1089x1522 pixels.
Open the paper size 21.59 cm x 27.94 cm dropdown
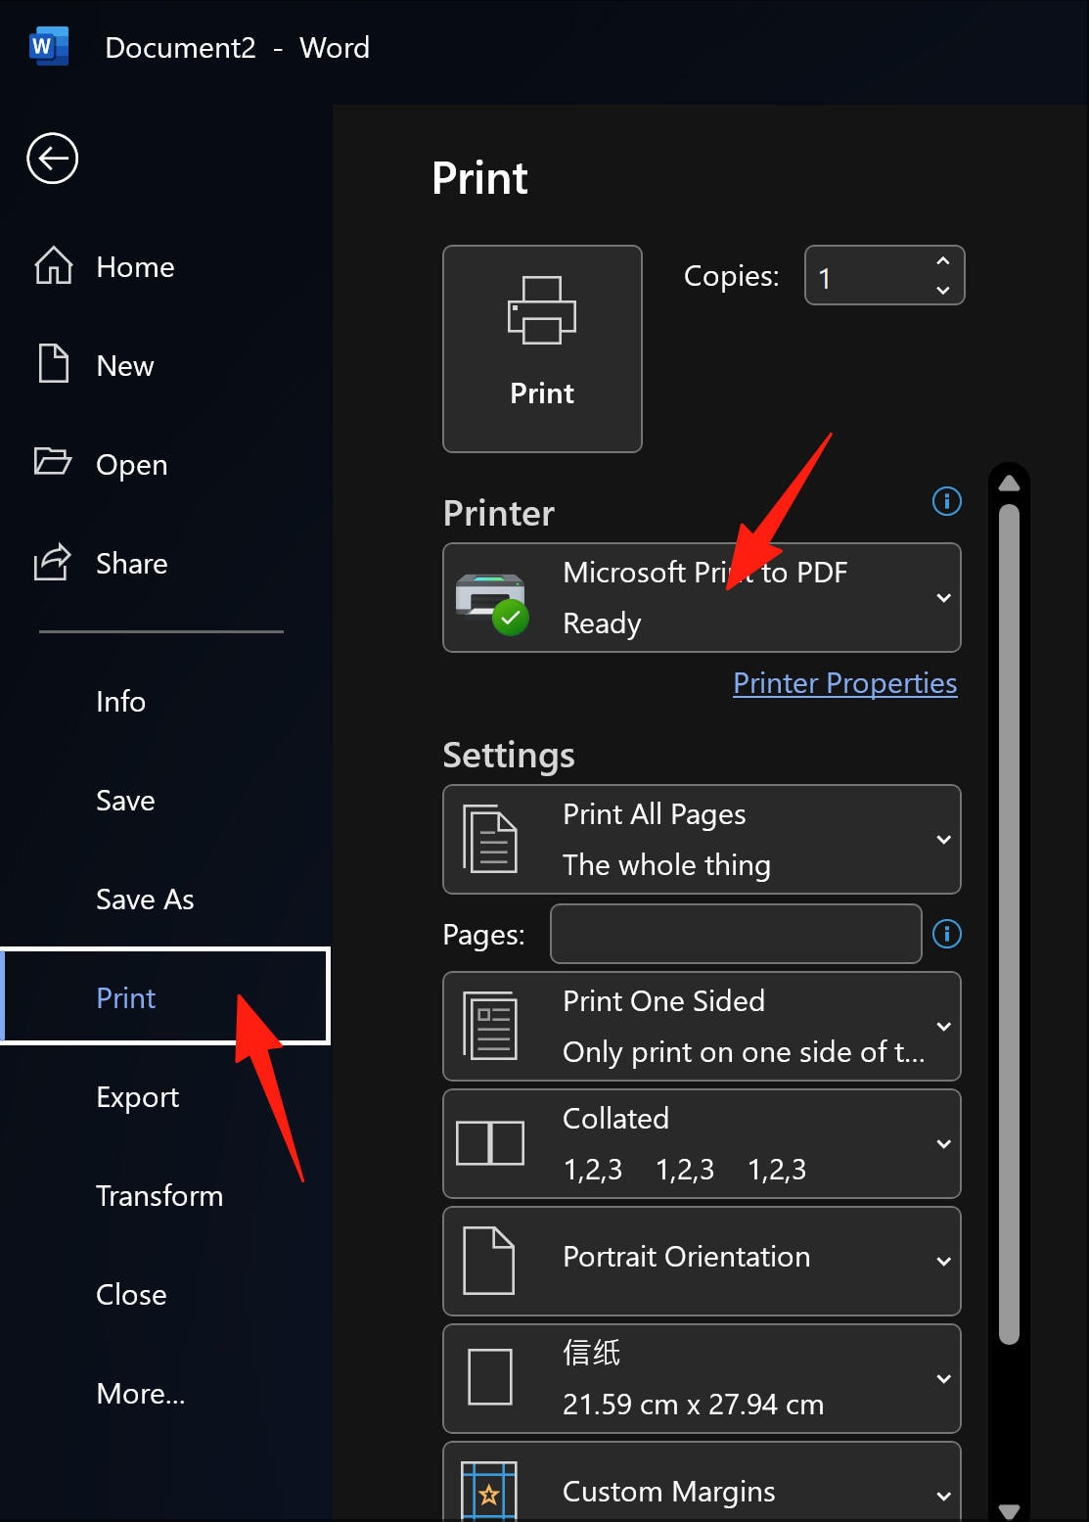tap(702, 1378)
